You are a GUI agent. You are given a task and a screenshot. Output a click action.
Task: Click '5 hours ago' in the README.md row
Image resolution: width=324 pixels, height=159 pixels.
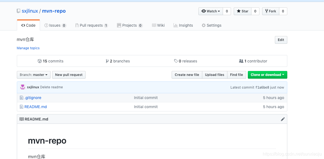click(273, 107)
